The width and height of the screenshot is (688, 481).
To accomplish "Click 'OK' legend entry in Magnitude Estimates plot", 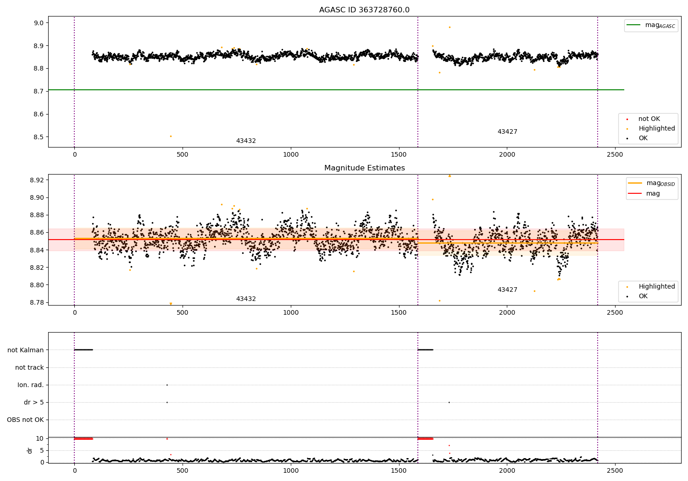I will (643, 296).
